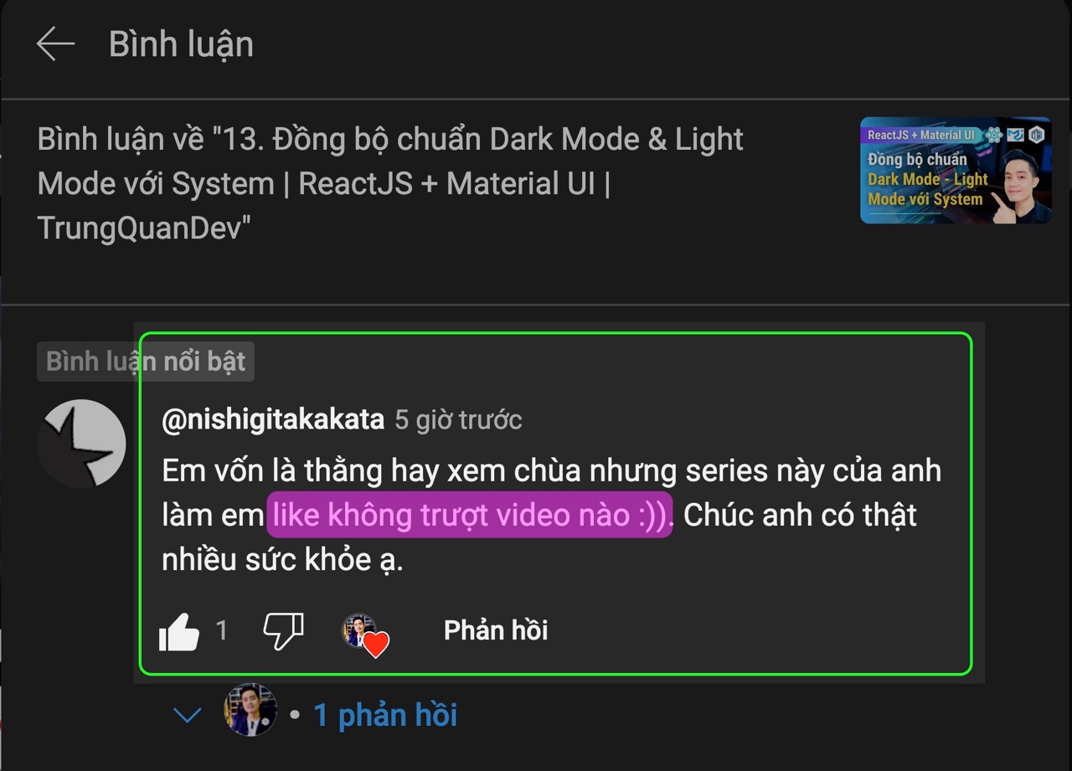
Task: Open the Dark Mode - Light Mode video thumbnail
Action: click(956, 170)
